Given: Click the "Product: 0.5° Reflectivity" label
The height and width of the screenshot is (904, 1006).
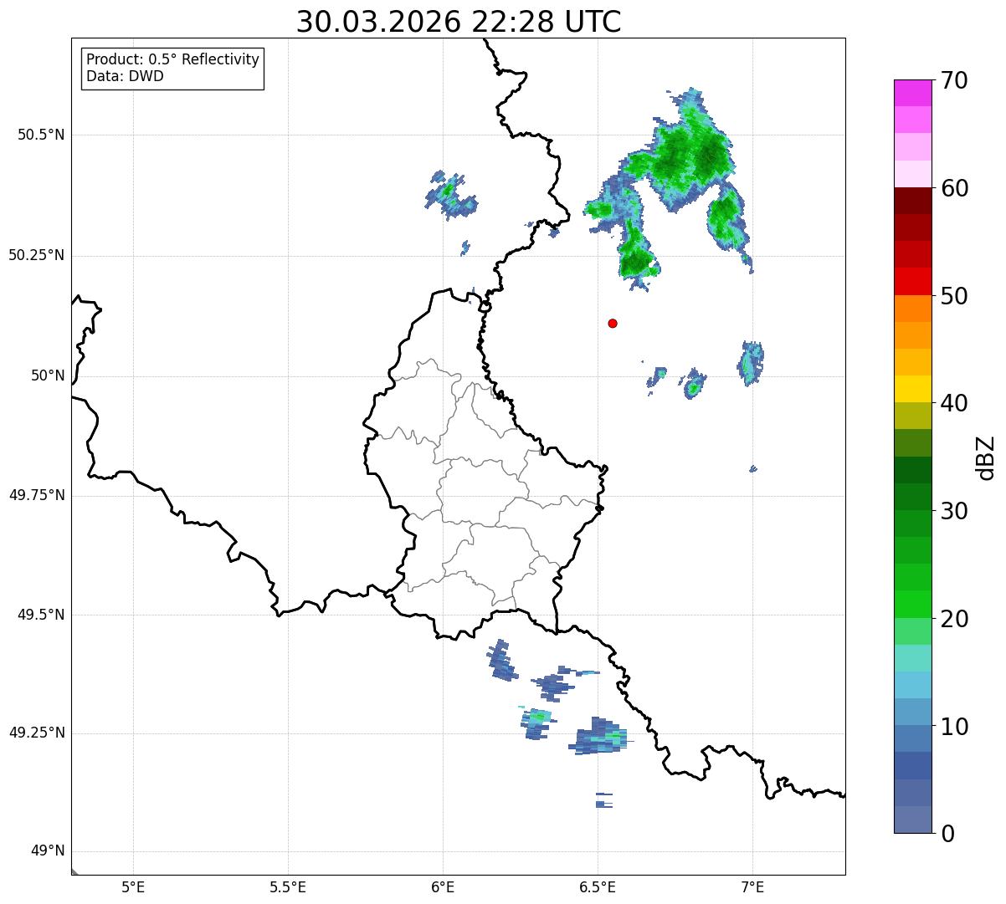Looking at the screenshot, I should pos(172,59).
